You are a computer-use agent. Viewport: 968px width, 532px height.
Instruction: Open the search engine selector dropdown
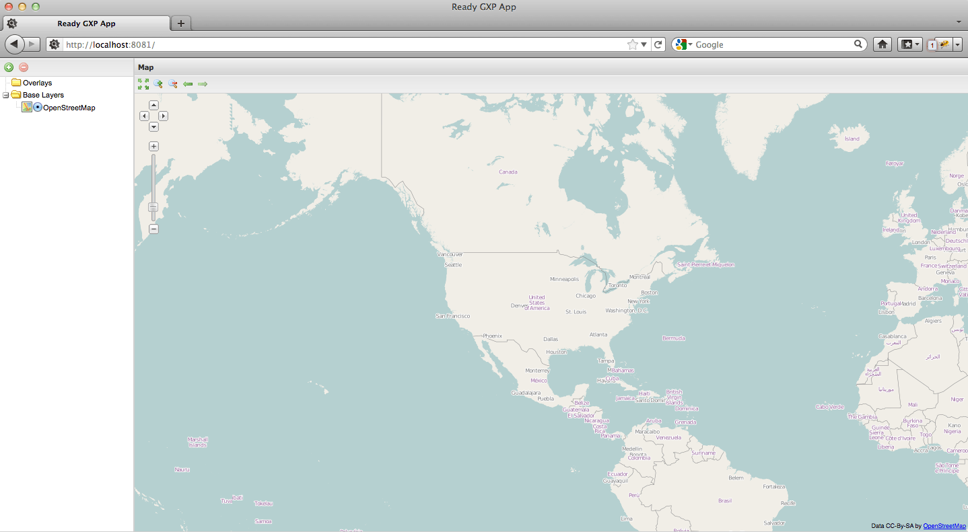point(683,44)
